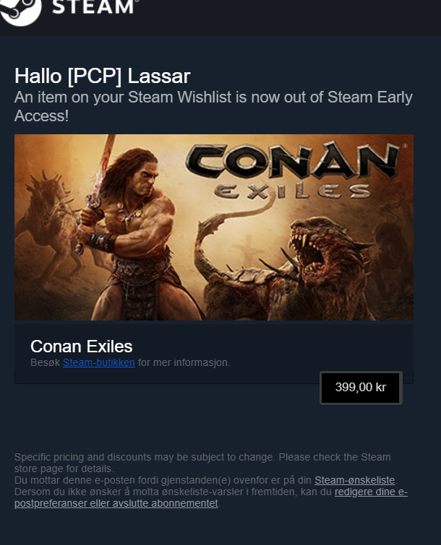Follow the redigere dine e-postpreferanser link
This screenshot has width=441, height=545.
click(211, 497)
